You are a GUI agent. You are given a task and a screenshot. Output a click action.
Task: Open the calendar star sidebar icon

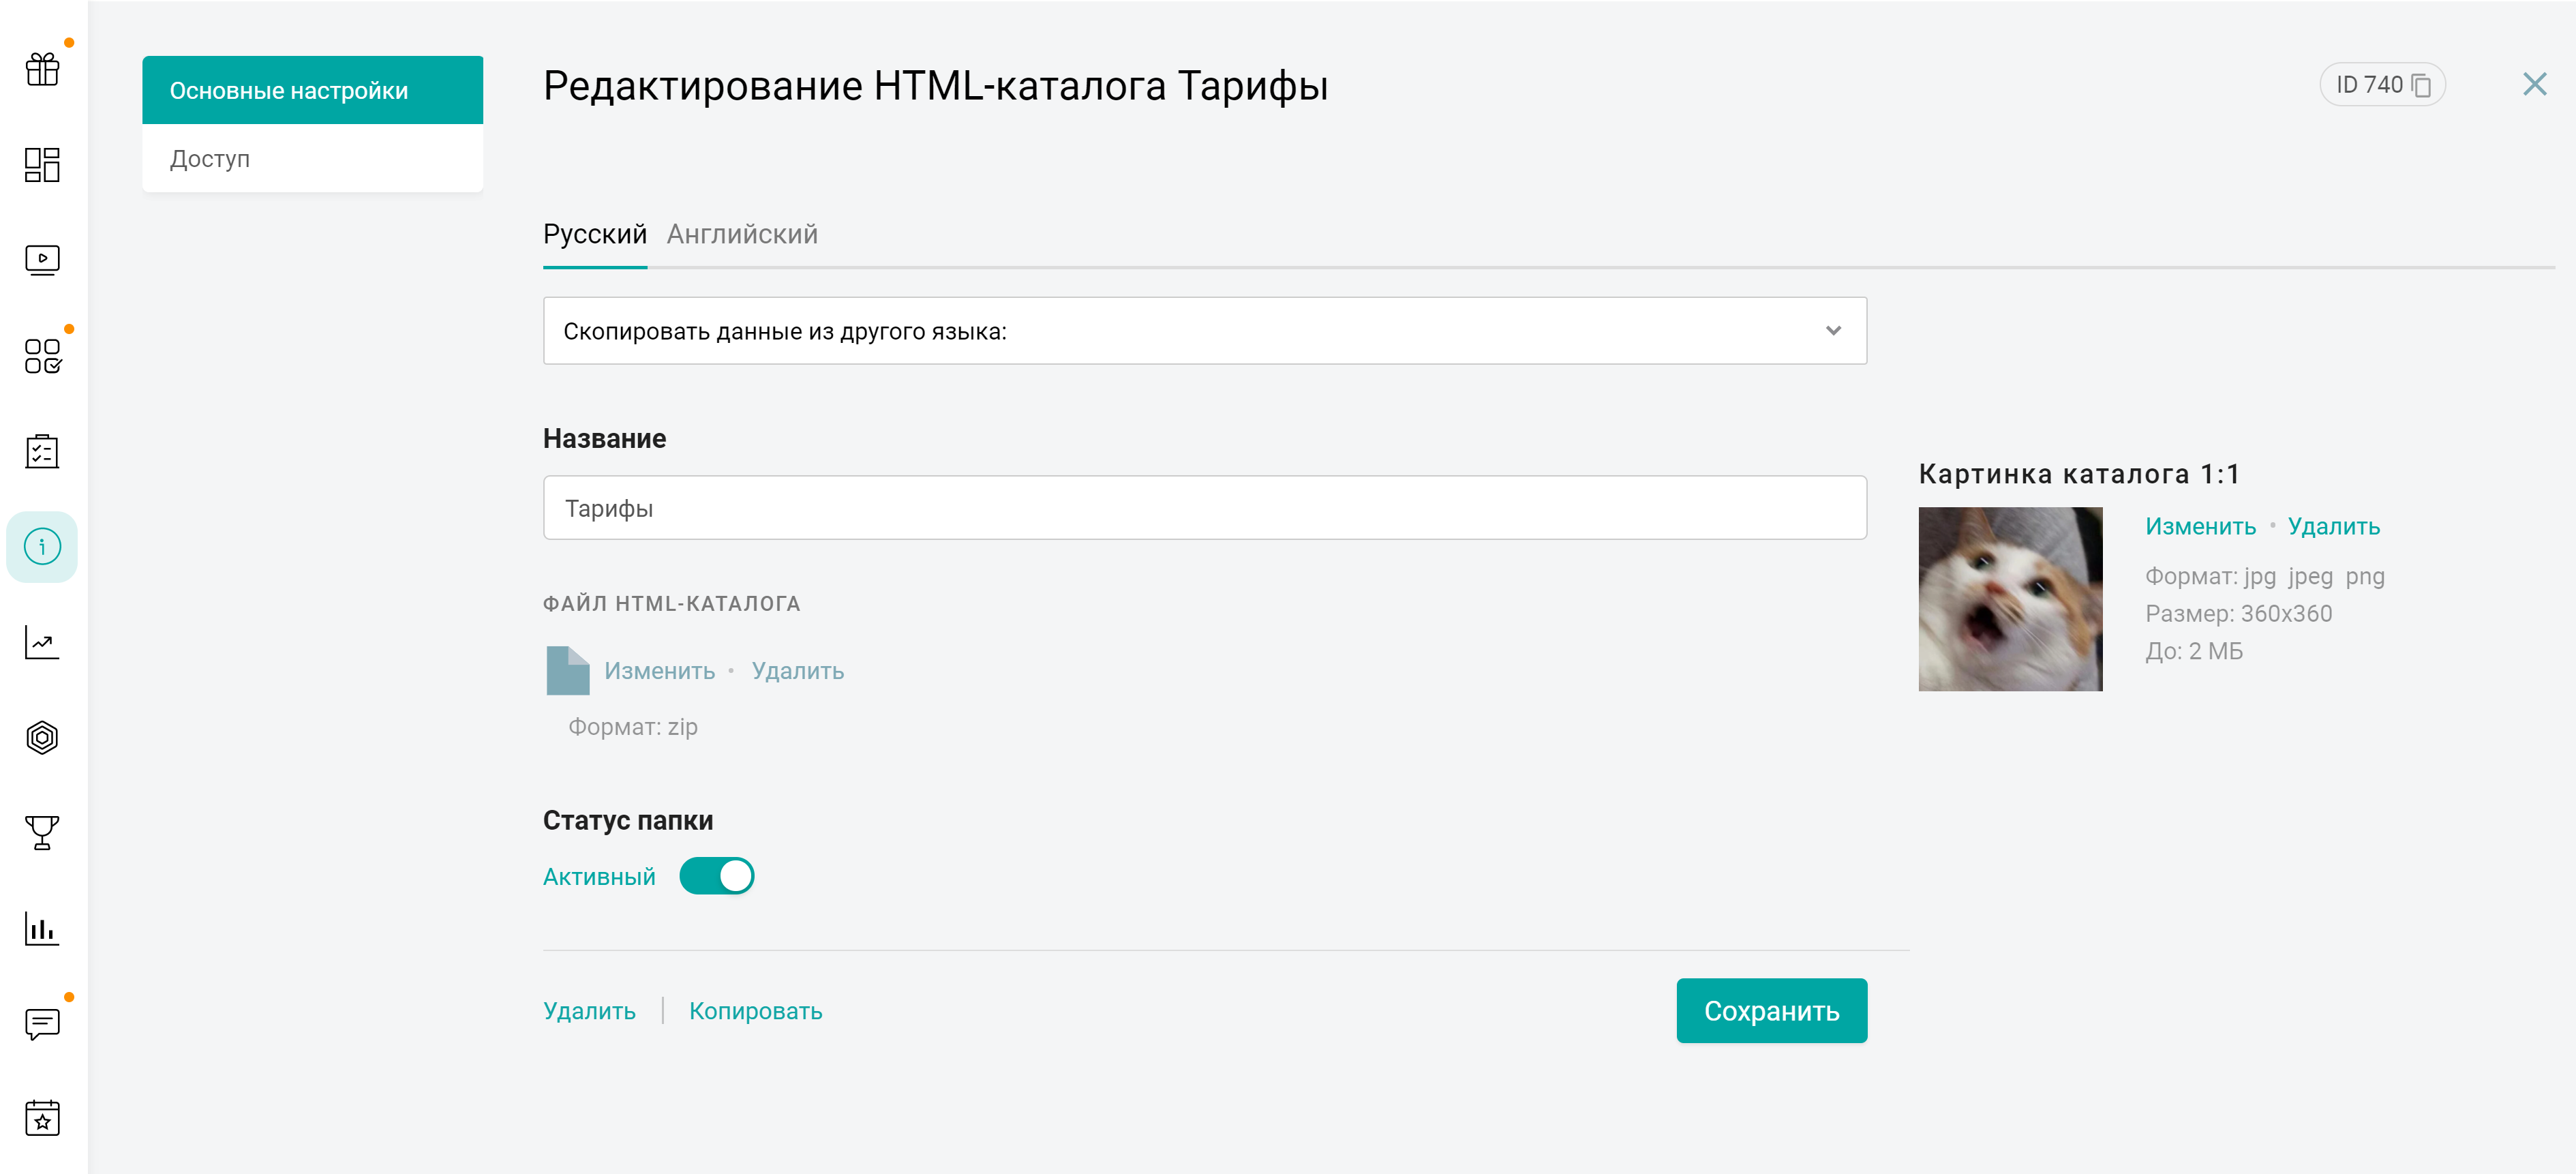(42, 1118)
